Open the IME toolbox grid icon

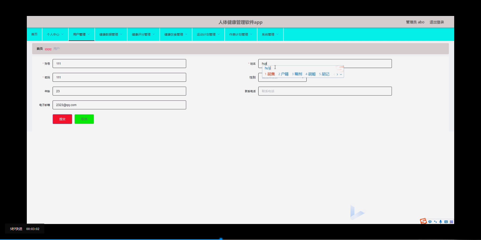pyautogui.click(x=451, y=222)
